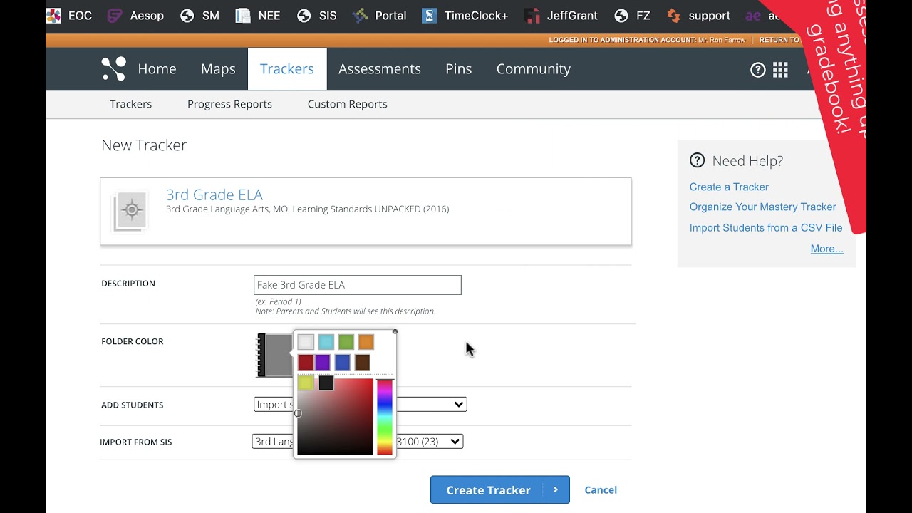Open the help question mark icon
The image size is (912, 513).
point(758,69)
